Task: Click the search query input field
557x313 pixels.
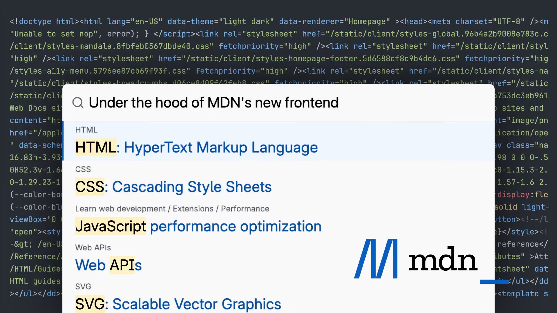Action: (x=214, y=103)
